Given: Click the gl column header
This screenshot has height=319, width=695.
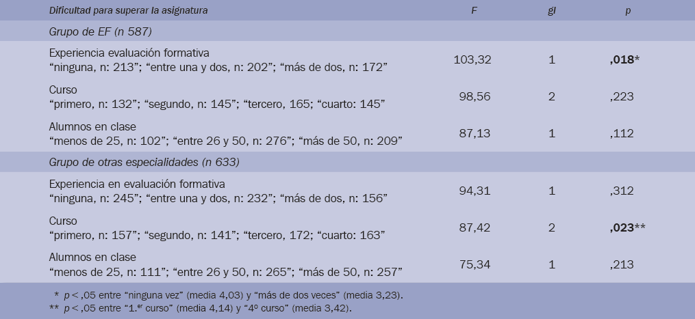Looking at the screenshot, I should pos(551,10).
